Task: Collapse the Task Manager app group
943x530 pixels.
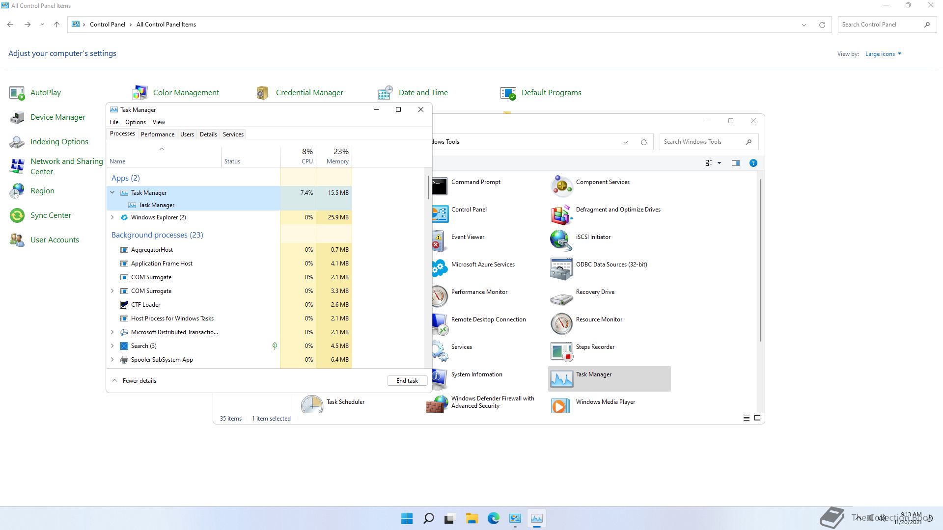Action: 112,192
